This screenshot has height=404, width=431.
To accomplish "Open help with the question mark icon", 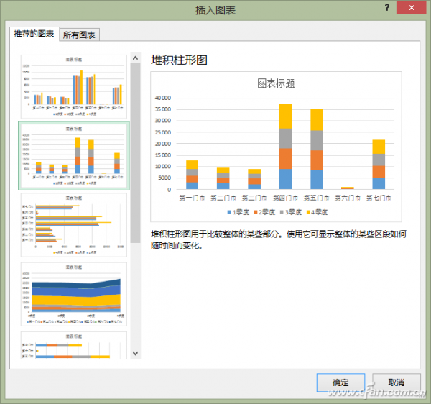I will 388,8.
